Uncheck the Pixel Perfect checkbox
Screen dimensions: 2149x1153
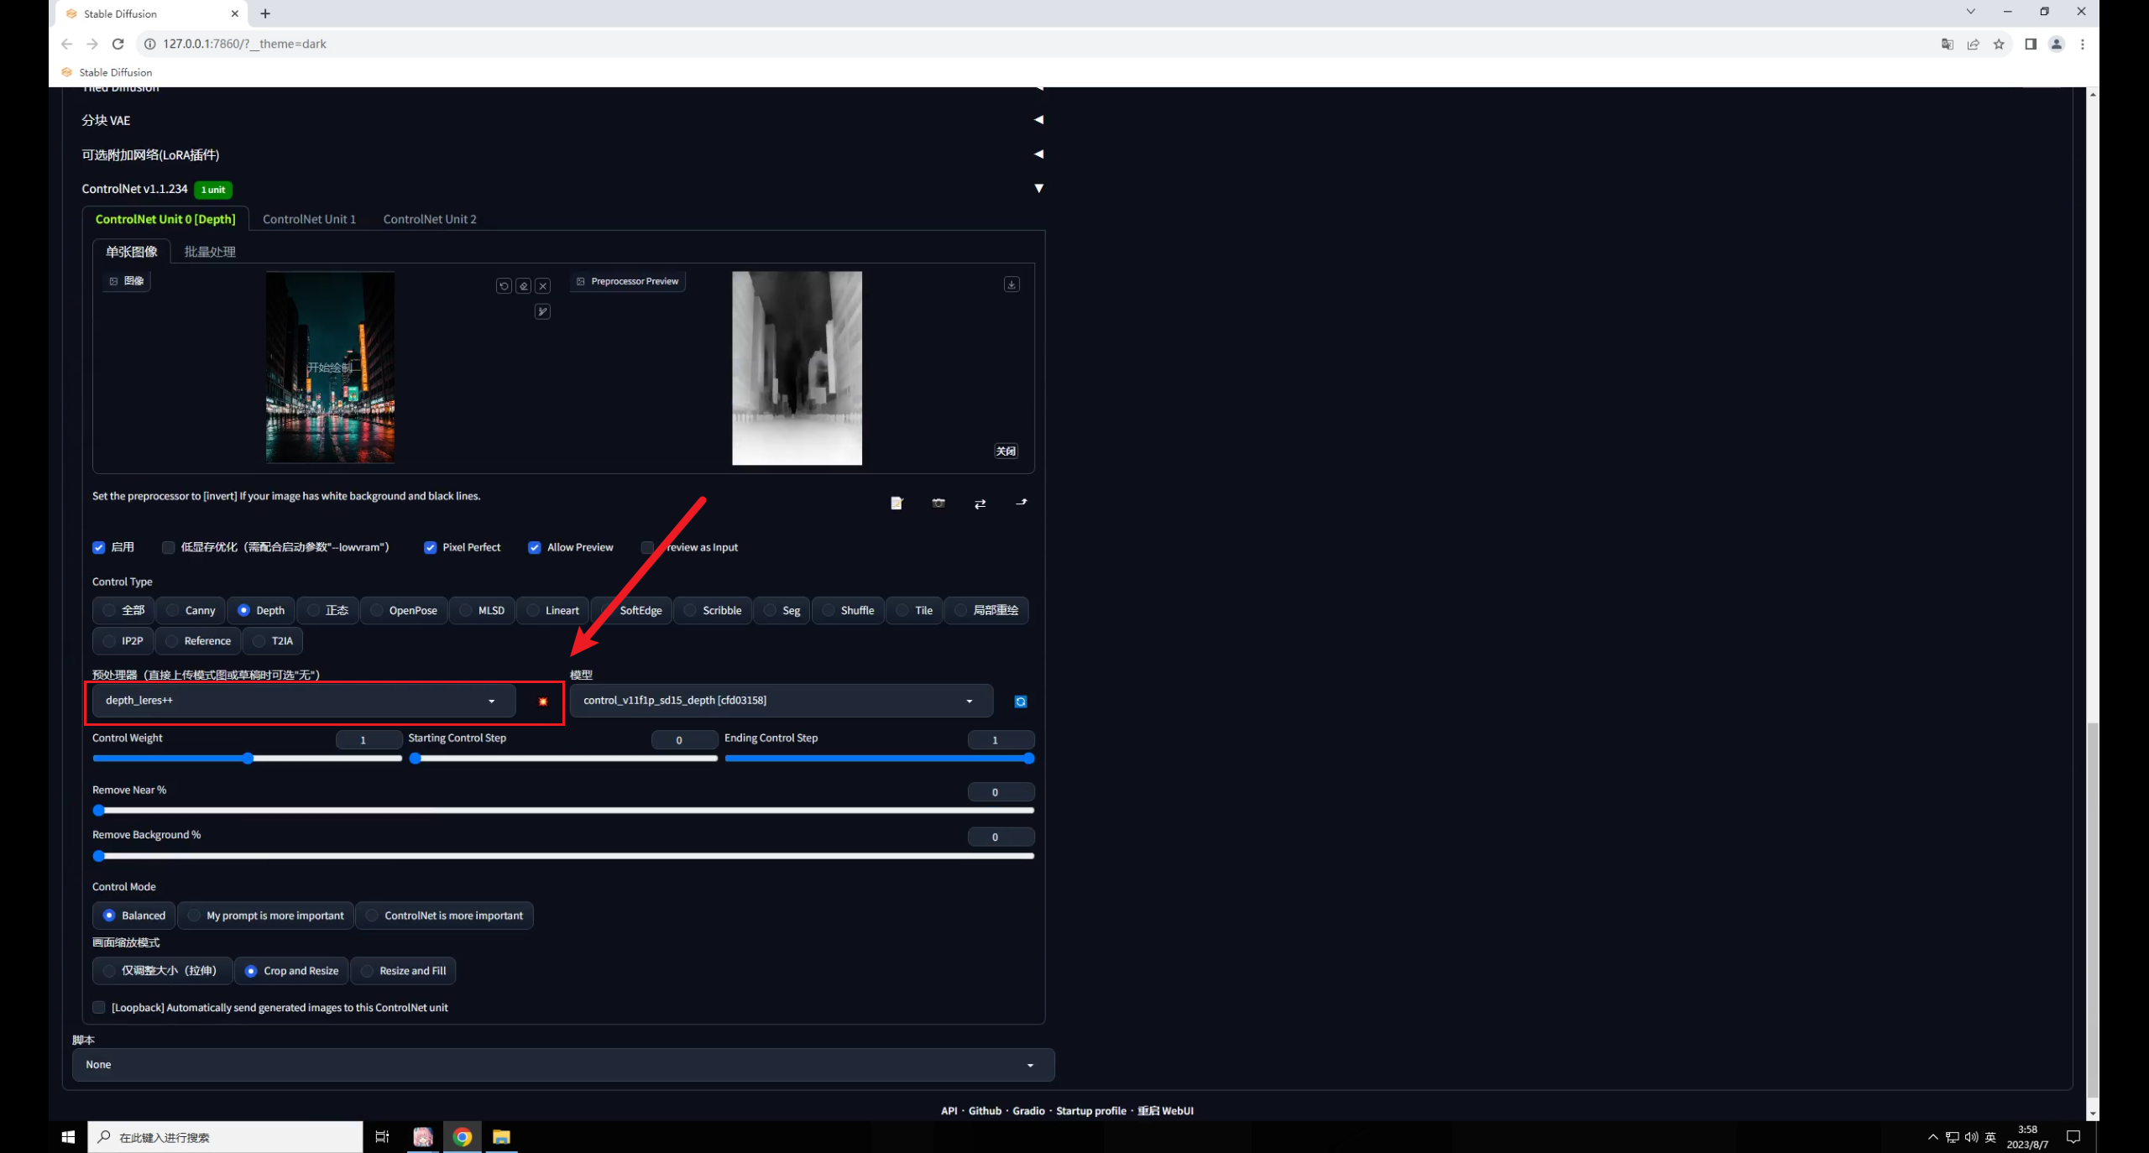point(431,548)
